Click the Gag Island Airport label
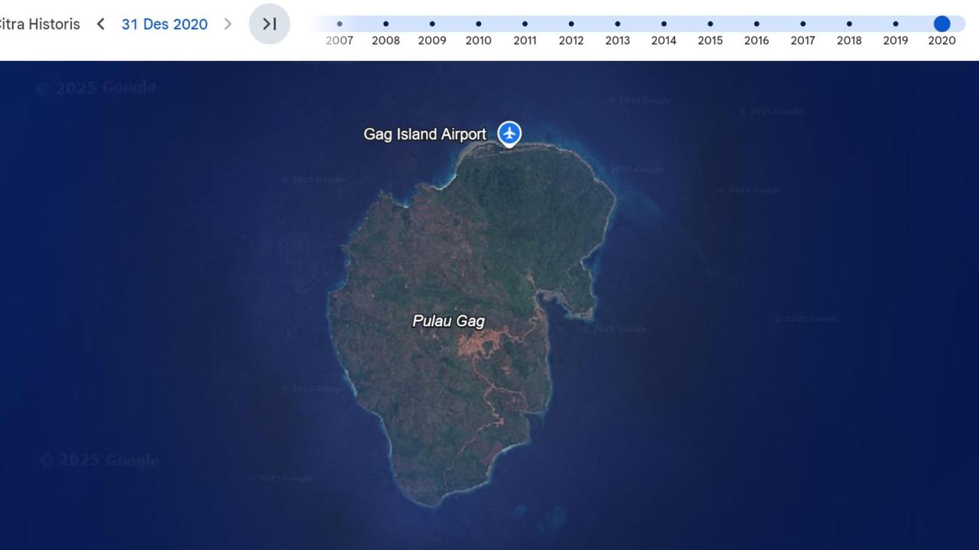This screenshot has width=979, height=550. (425, 134)
